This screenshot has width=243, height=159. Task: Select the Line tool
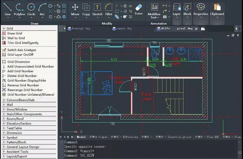point(8,9)
